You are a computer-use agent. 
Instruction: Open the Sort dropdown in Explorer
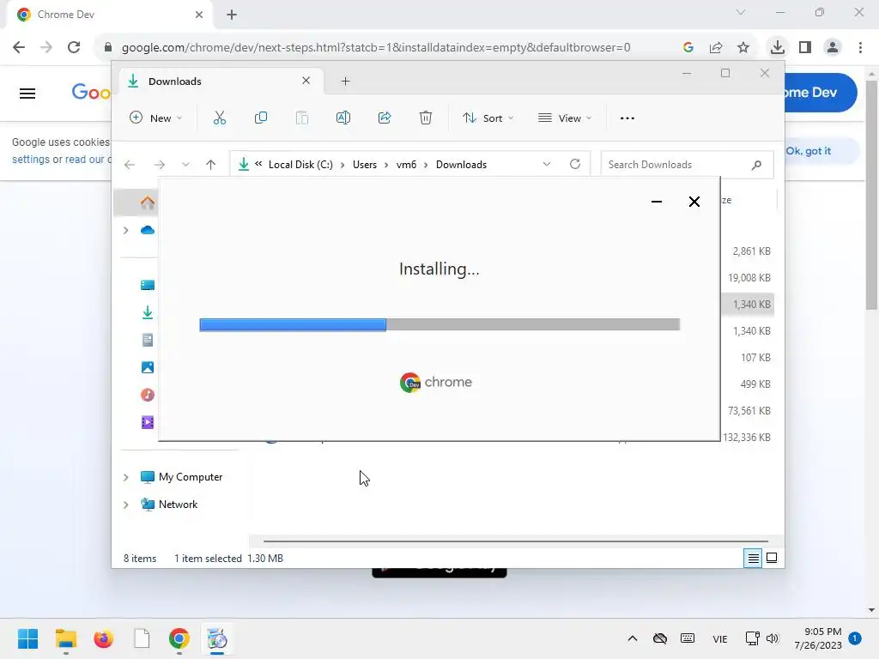pos(488,118)
